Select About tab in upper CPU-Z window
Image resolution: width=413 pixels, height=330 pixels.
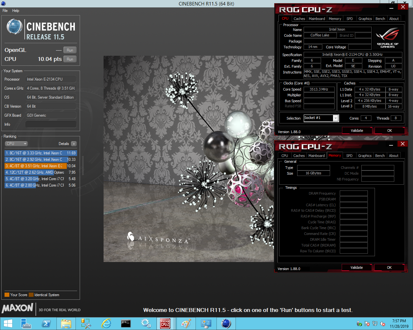pos(394,19)
